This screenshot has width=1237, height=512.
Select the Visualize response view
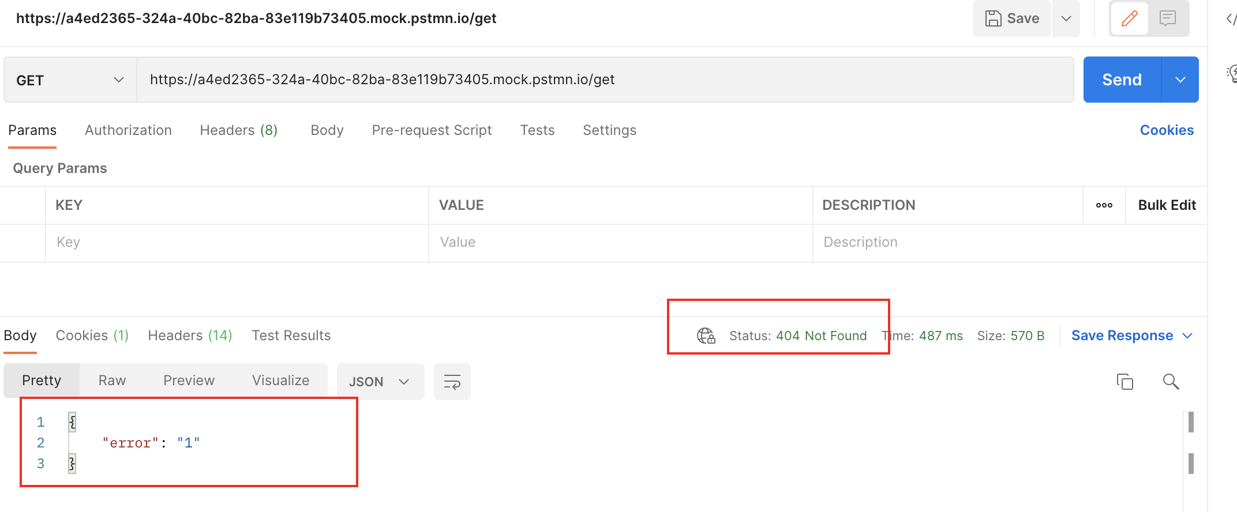tap(280, 381)
